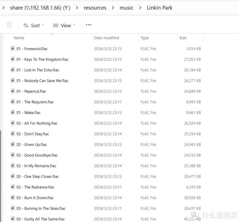Expand the chevron after the music breadcrumb
Screen dimensions: 239x222
(x=140, y=8)
